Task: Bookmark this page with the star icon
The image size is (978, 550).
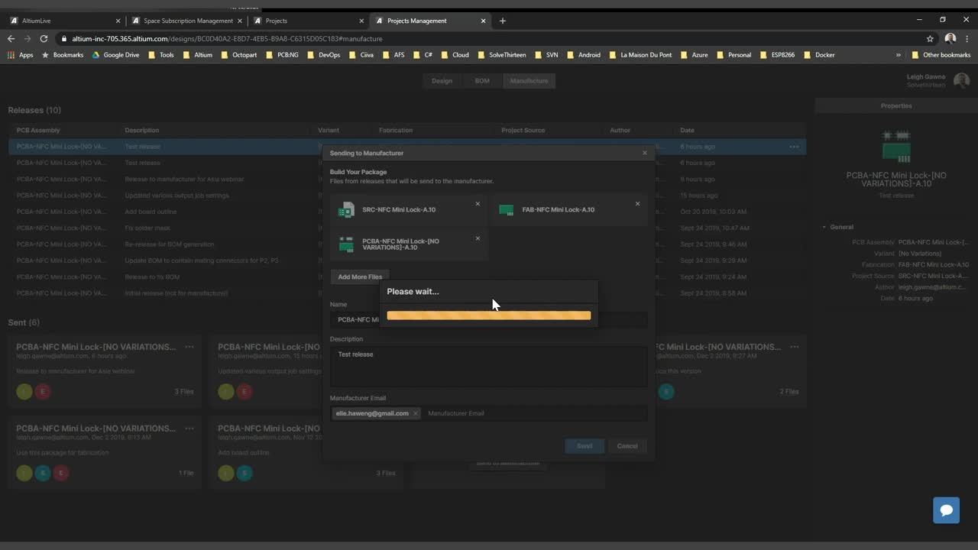Action: click(x=930, y=38)
